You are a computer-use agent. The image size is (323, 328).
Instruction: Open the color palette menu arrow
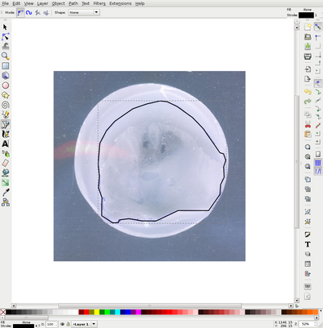(x=321, y=312)
